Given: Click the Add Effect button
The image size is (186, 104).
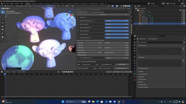Looking at the screenshot, I should pyautogui.click(x=103, y=14).
